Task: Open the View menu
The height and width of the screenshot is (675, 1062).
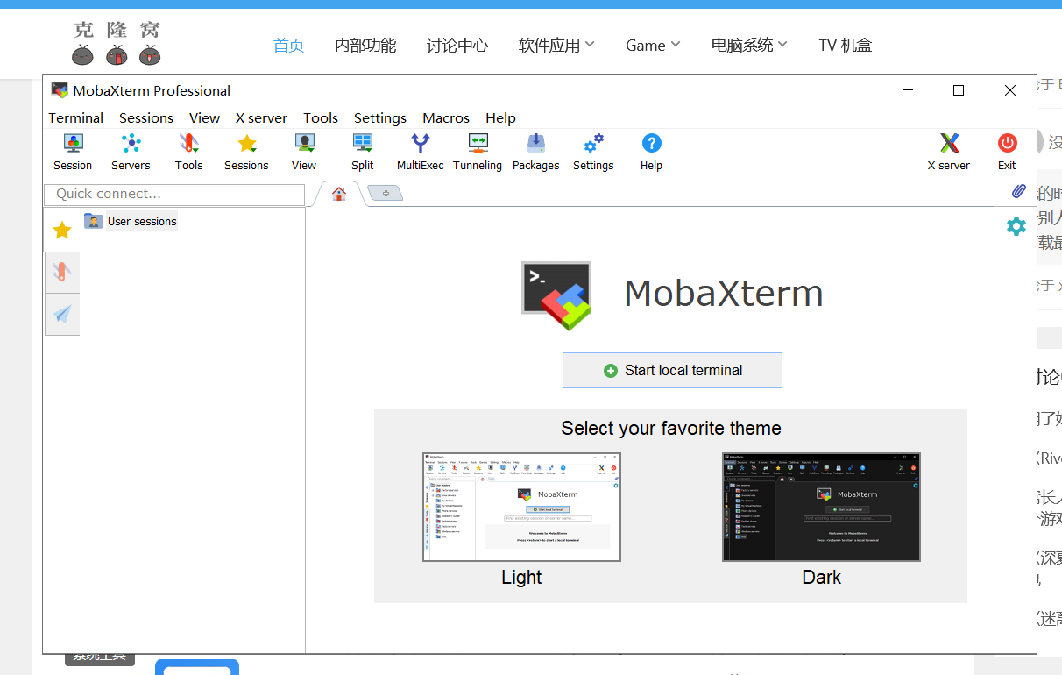Action: pos(204,117)
